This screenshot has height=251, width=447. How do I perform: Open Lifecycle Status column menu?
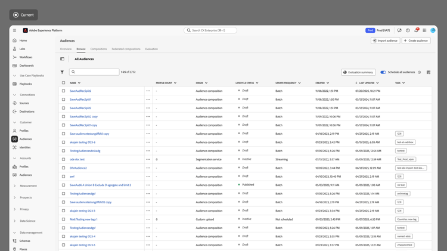(257, 83)
